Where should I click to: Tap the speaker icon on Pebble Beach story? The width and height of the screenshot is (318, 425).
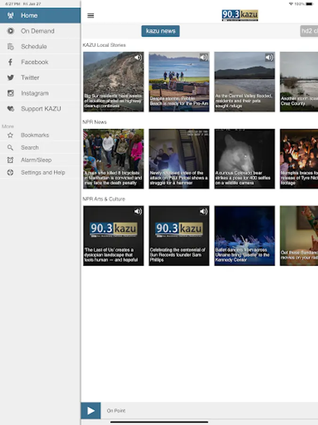pos(204,58)
